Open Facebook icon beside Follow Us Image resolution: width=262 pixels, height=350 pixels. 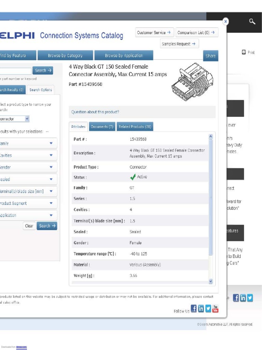pyautogui.click(x=194, y=309)
